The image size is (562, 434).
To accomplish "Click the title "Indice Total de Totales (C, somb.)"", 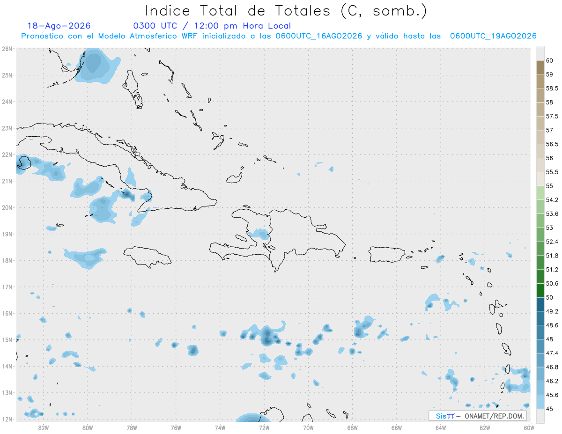I will coord(286,11).
